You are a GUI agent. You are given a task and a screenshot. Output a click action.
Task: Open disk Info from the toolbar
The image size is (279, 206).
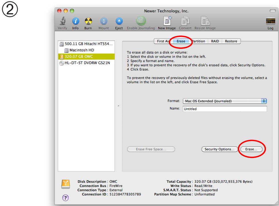coord(75,22)
